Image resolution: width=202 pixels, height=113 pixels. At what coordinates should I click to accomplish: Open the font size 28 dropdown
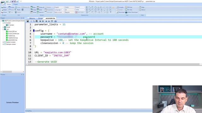click(x=70, y=10)
